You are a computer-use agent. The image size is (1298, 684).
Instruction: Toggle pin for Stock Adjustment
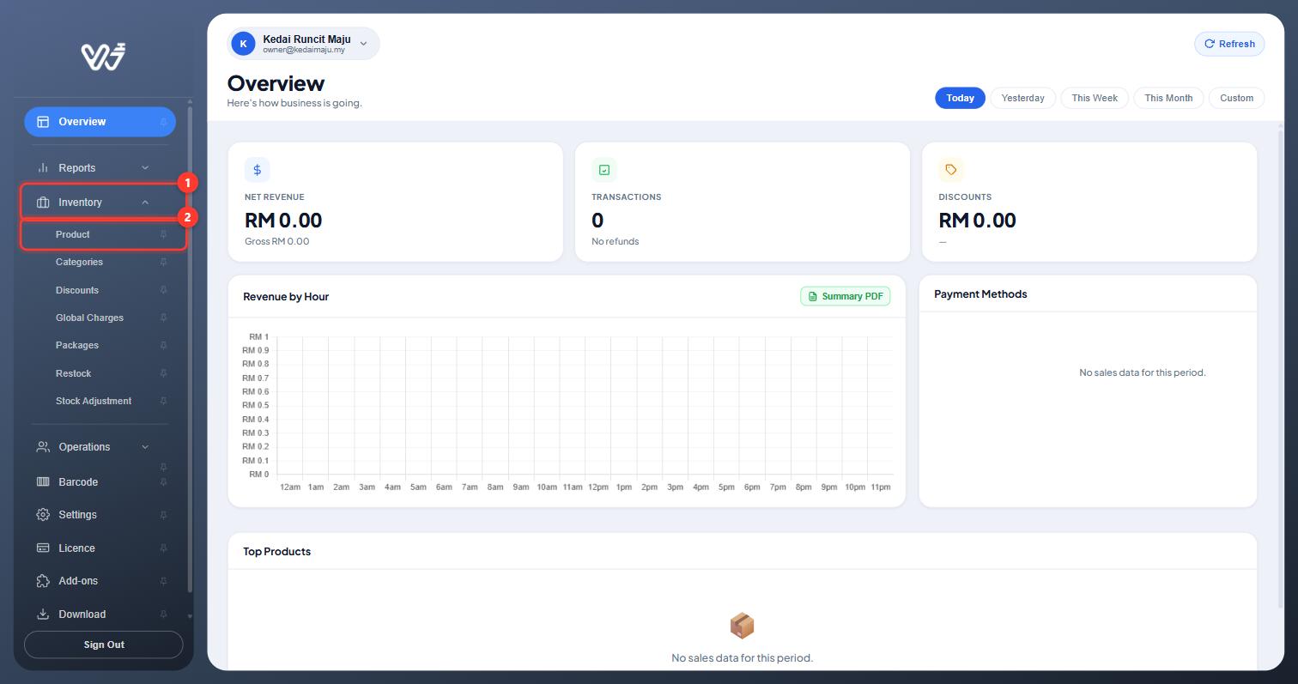[163, 401]
